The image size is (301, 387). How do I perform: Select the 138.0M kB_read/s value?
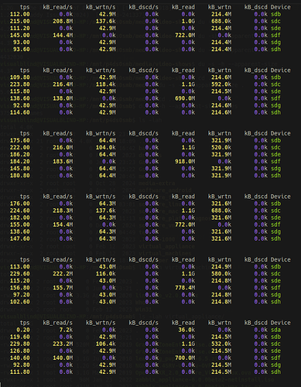pyautogui.click(x=63, y=98)
